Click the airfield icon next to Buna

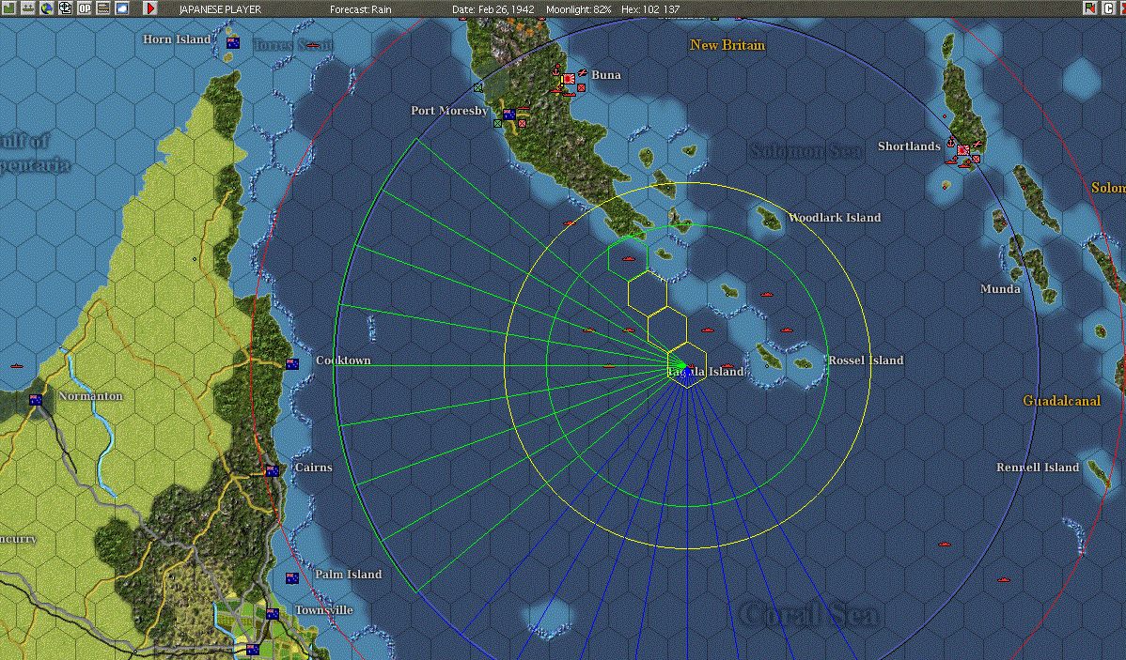(583, 73)
